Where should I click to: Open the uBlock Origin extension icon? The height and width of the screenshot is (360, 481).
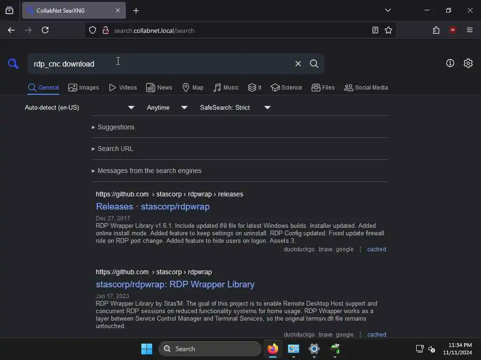coord(453,30)
